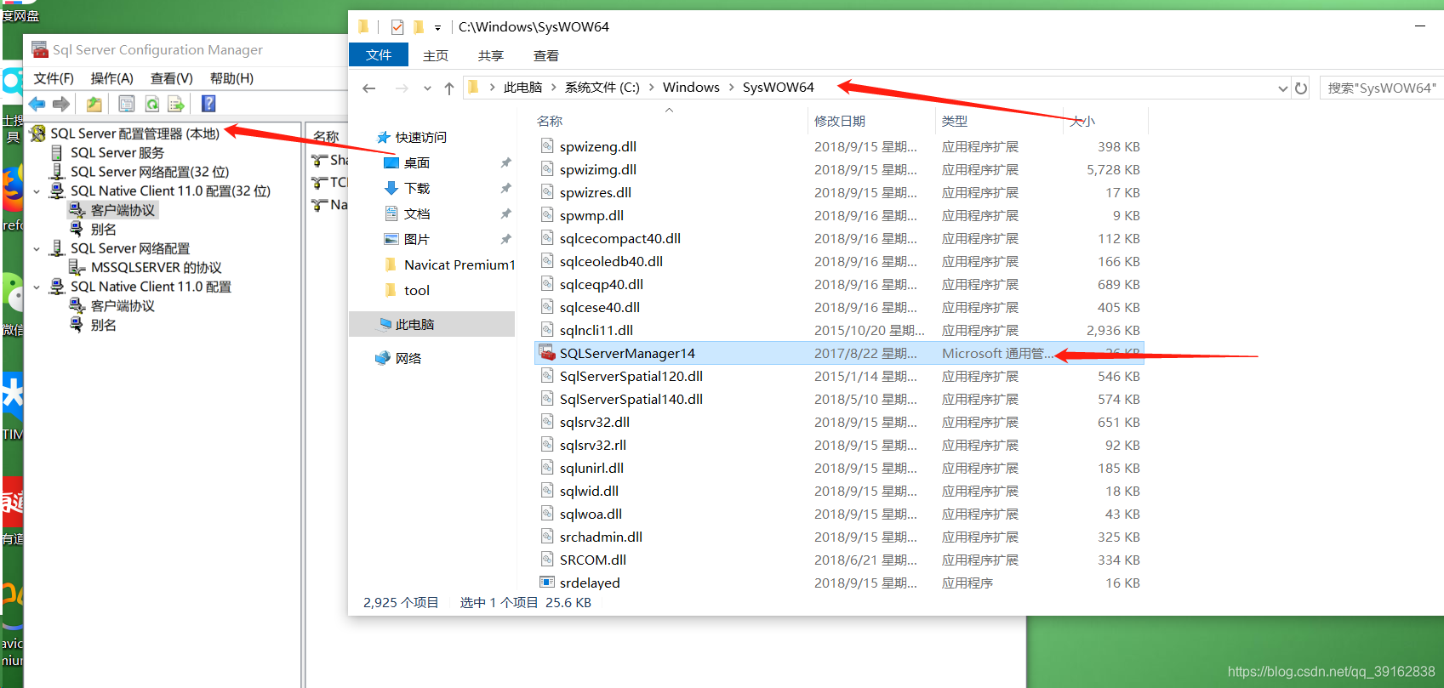The height and width of the screenshot is (688, 1444).
Task: Collapse SQL Native Client 11.0 配置(32 位) node
Action: [x=37, y=191]
